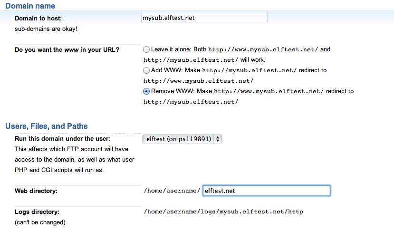Select the 'Remove WWW' radio button

[146, 91]
